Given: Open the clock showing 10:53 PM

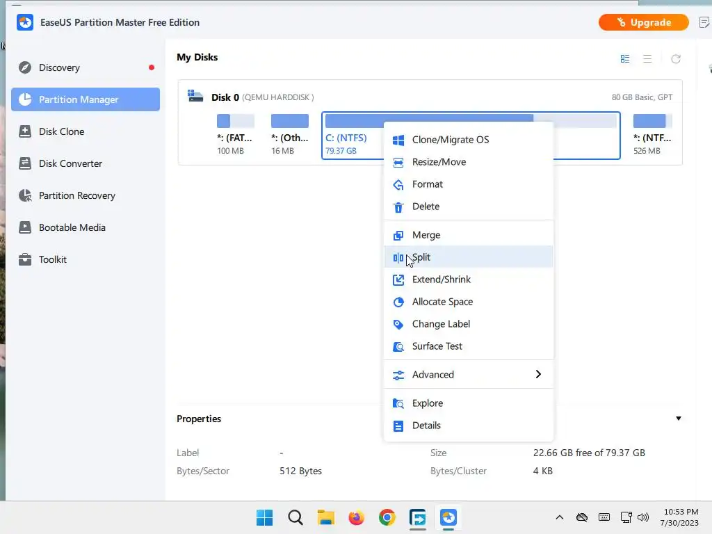Looking at the screenshot, I should click(680, 517).
